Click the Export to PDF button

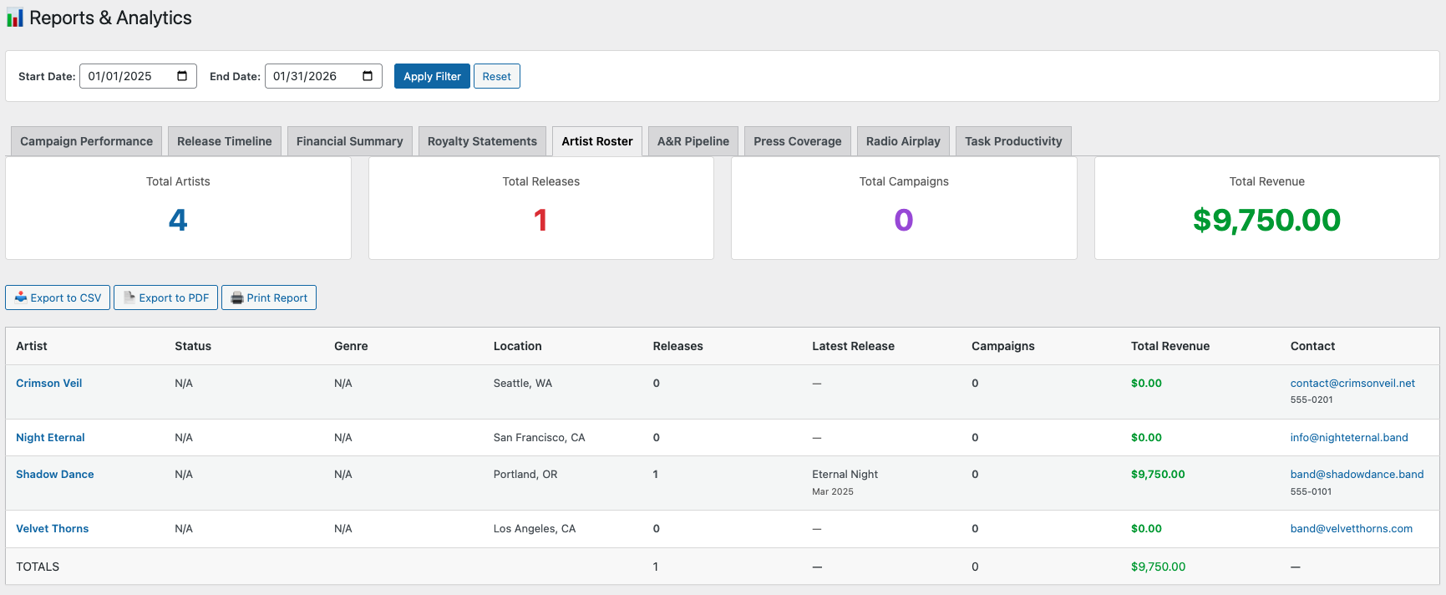click(165, 297)
